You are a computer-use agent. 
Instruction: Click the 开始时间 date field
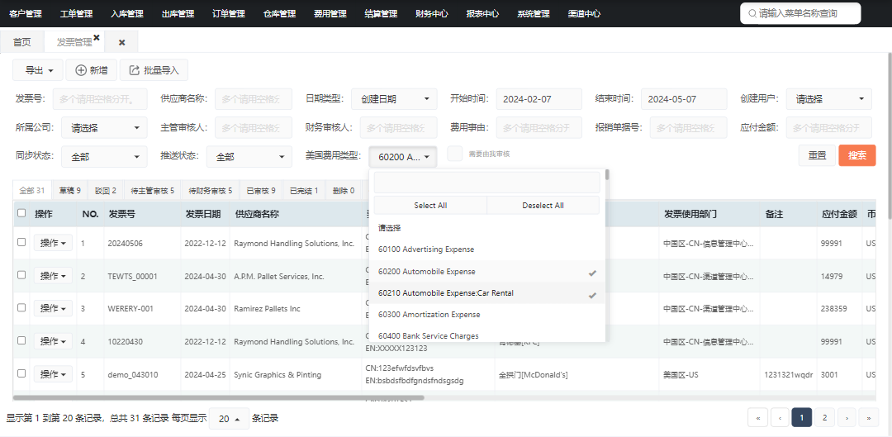point(539,99)
